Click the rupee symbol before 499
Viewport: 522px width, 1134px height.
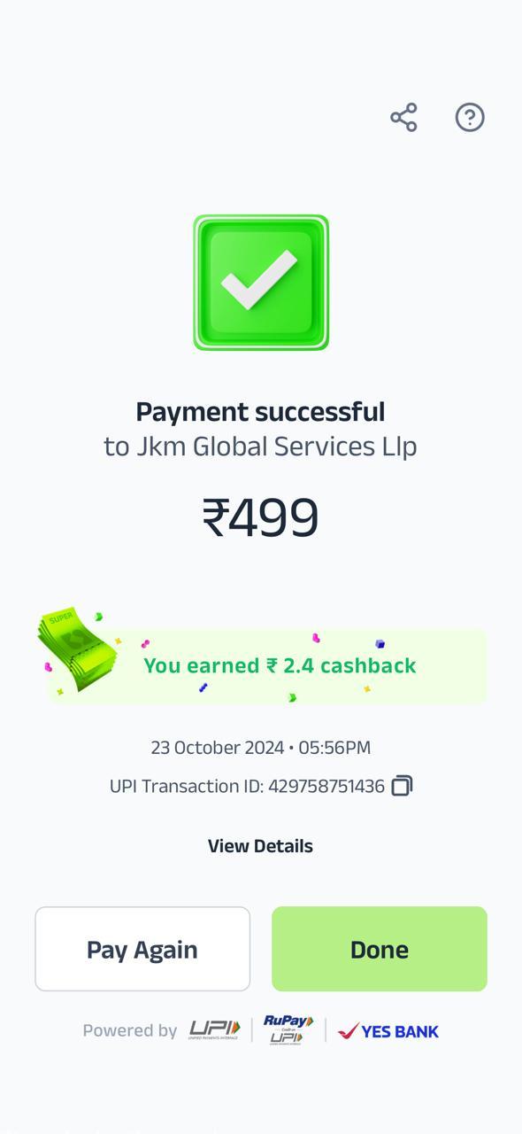(215, 518)
